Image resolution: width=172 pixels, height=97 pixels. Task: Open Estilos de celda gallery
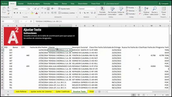point(121,11)
